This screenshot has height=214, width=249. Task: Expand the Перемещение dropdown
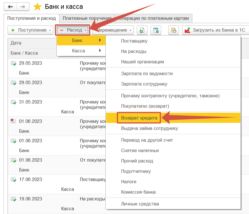tap(114, 30)
